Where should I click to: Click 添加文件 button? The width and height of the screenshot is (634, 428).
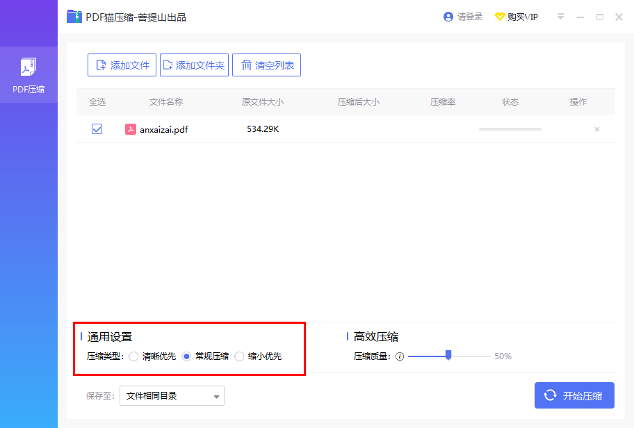tap(122, 65)
